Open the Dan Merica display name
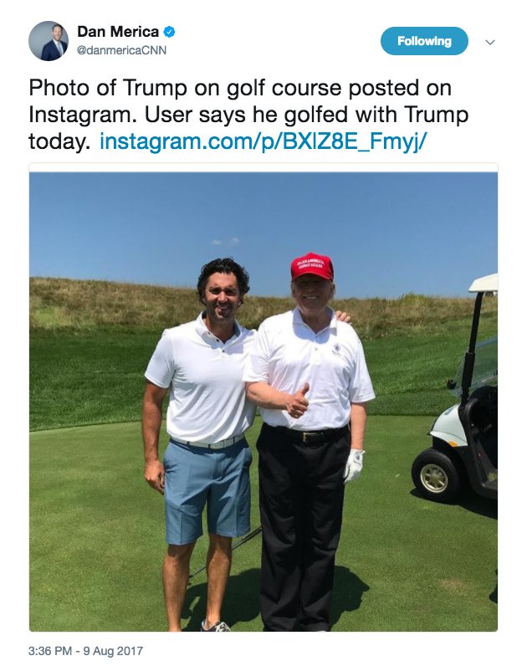 [x=118, y=32]
